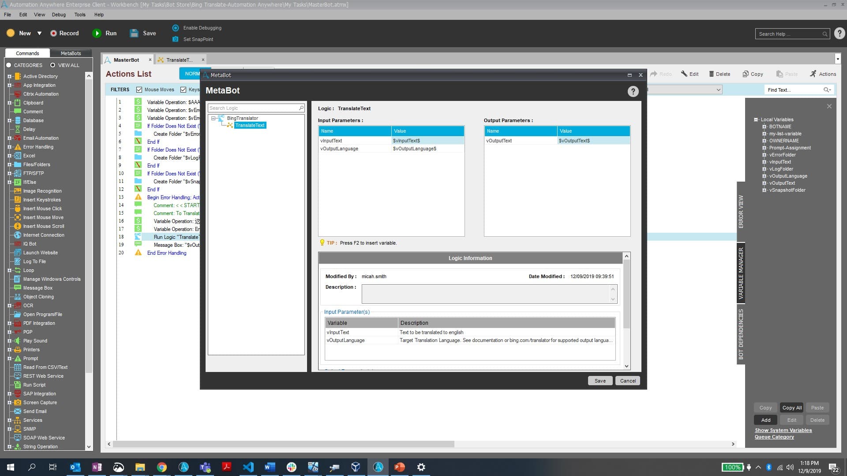
Task: Click Delete in the Actions List toolbar
Action: pyautogui.click(x=719, y=74)
